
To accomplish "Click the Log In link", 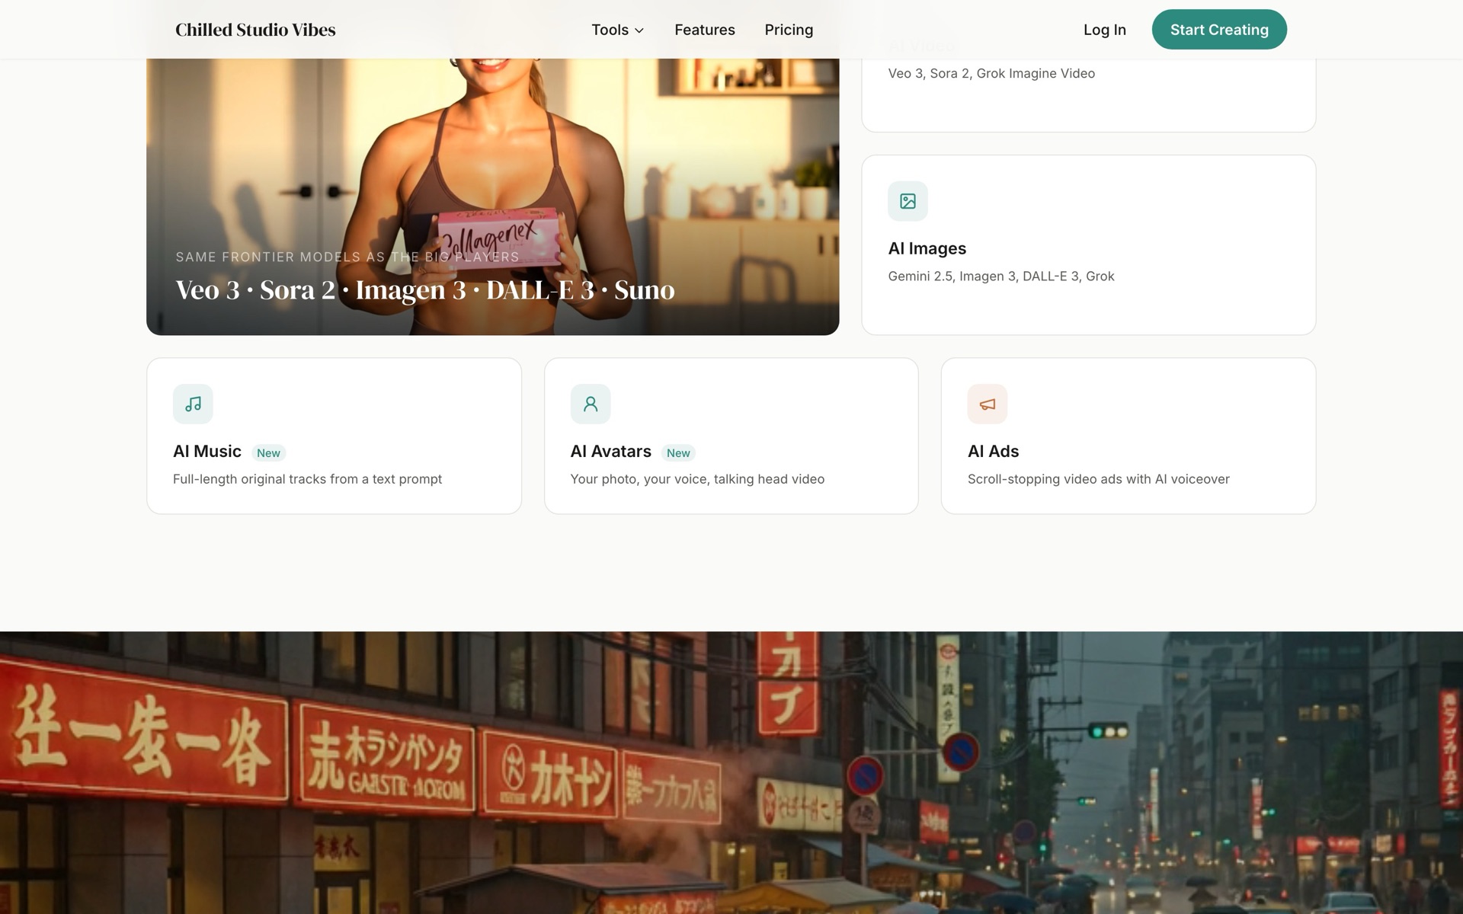I will coord(1105,30).
